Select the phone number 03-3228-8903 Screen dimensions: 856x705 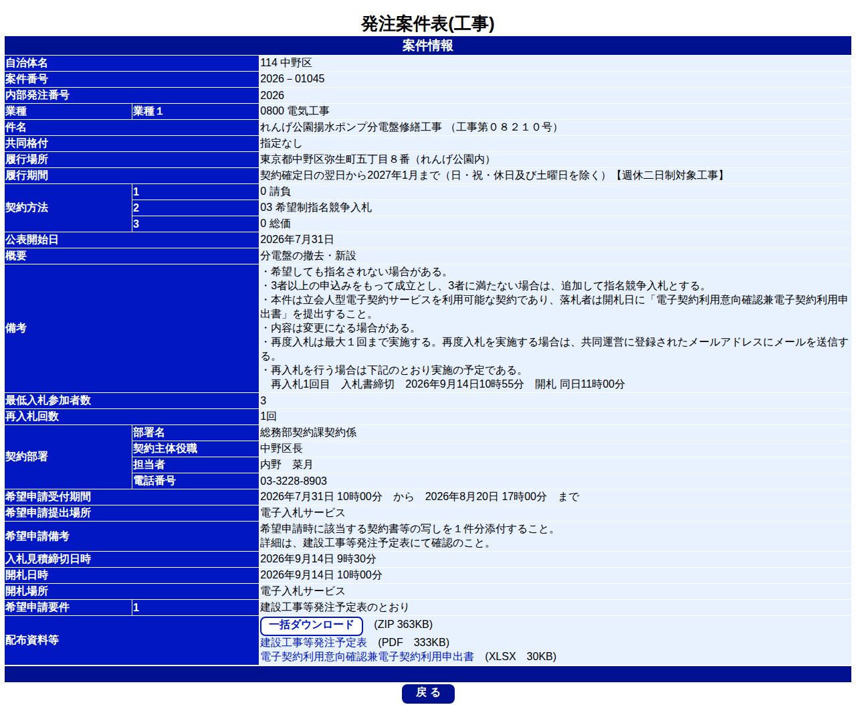pos(294,481)
